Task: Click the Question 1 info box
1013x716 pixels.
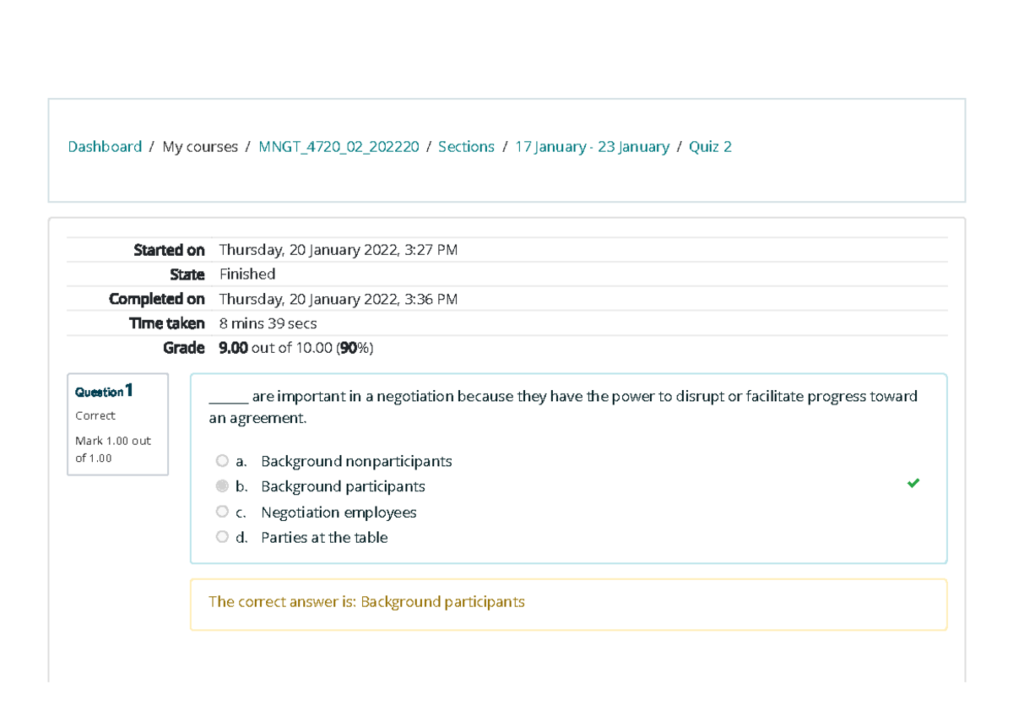Action: tap(101, 391)
